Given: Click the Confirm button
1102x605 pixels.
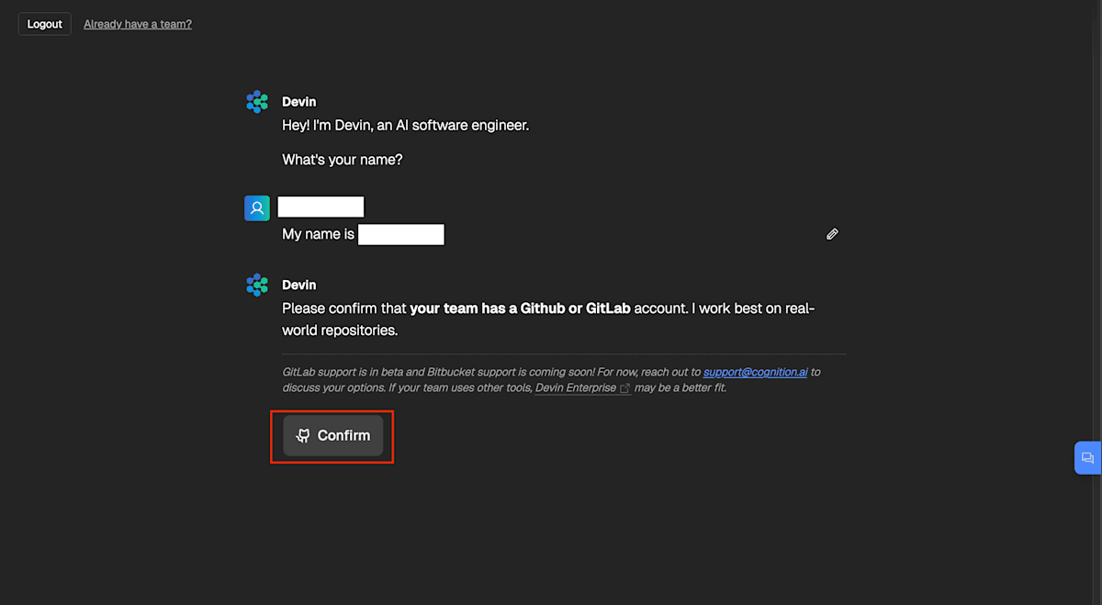Looking at the screenshot, I should 332,435.
